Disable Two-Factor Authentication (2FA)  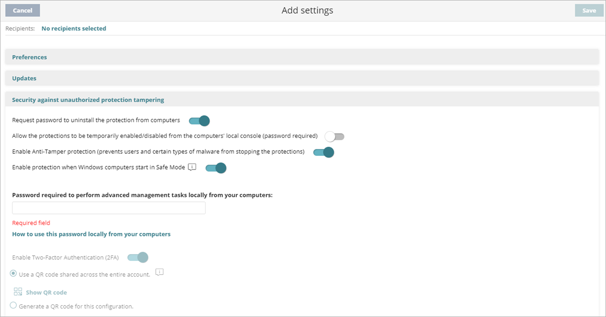point(138,257)
